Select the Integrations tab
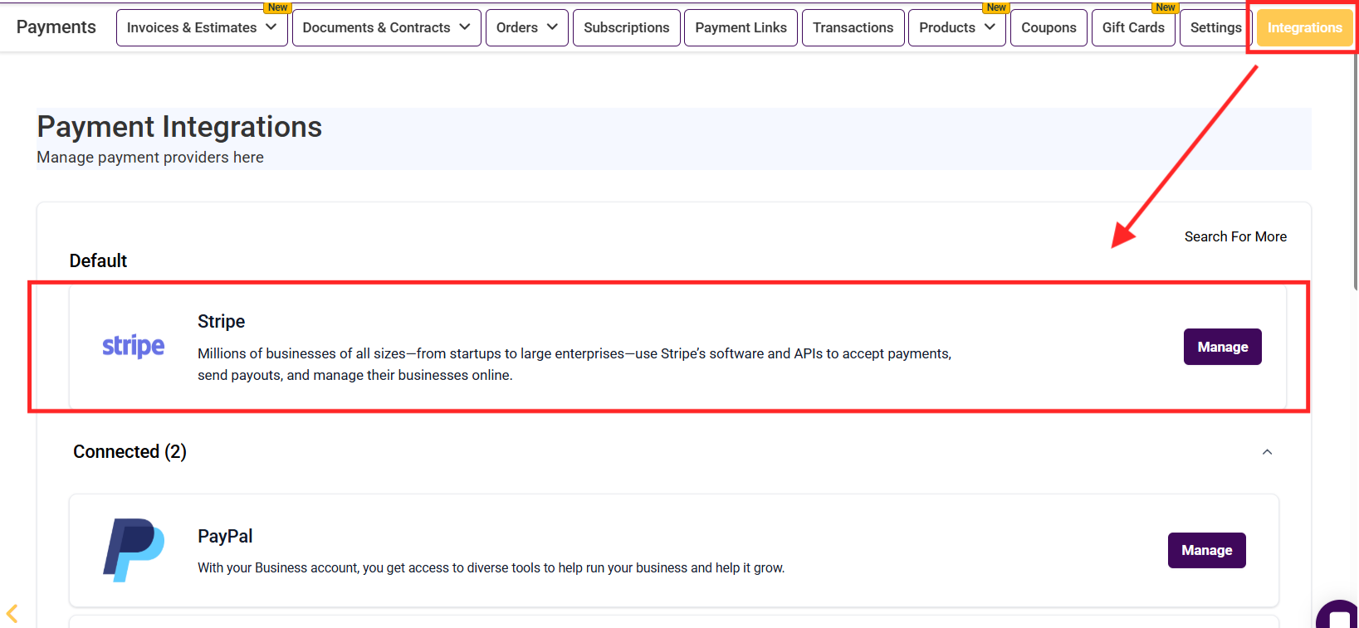The height and width of the screenshot is (628, 1359). (x=1305, y=27)
